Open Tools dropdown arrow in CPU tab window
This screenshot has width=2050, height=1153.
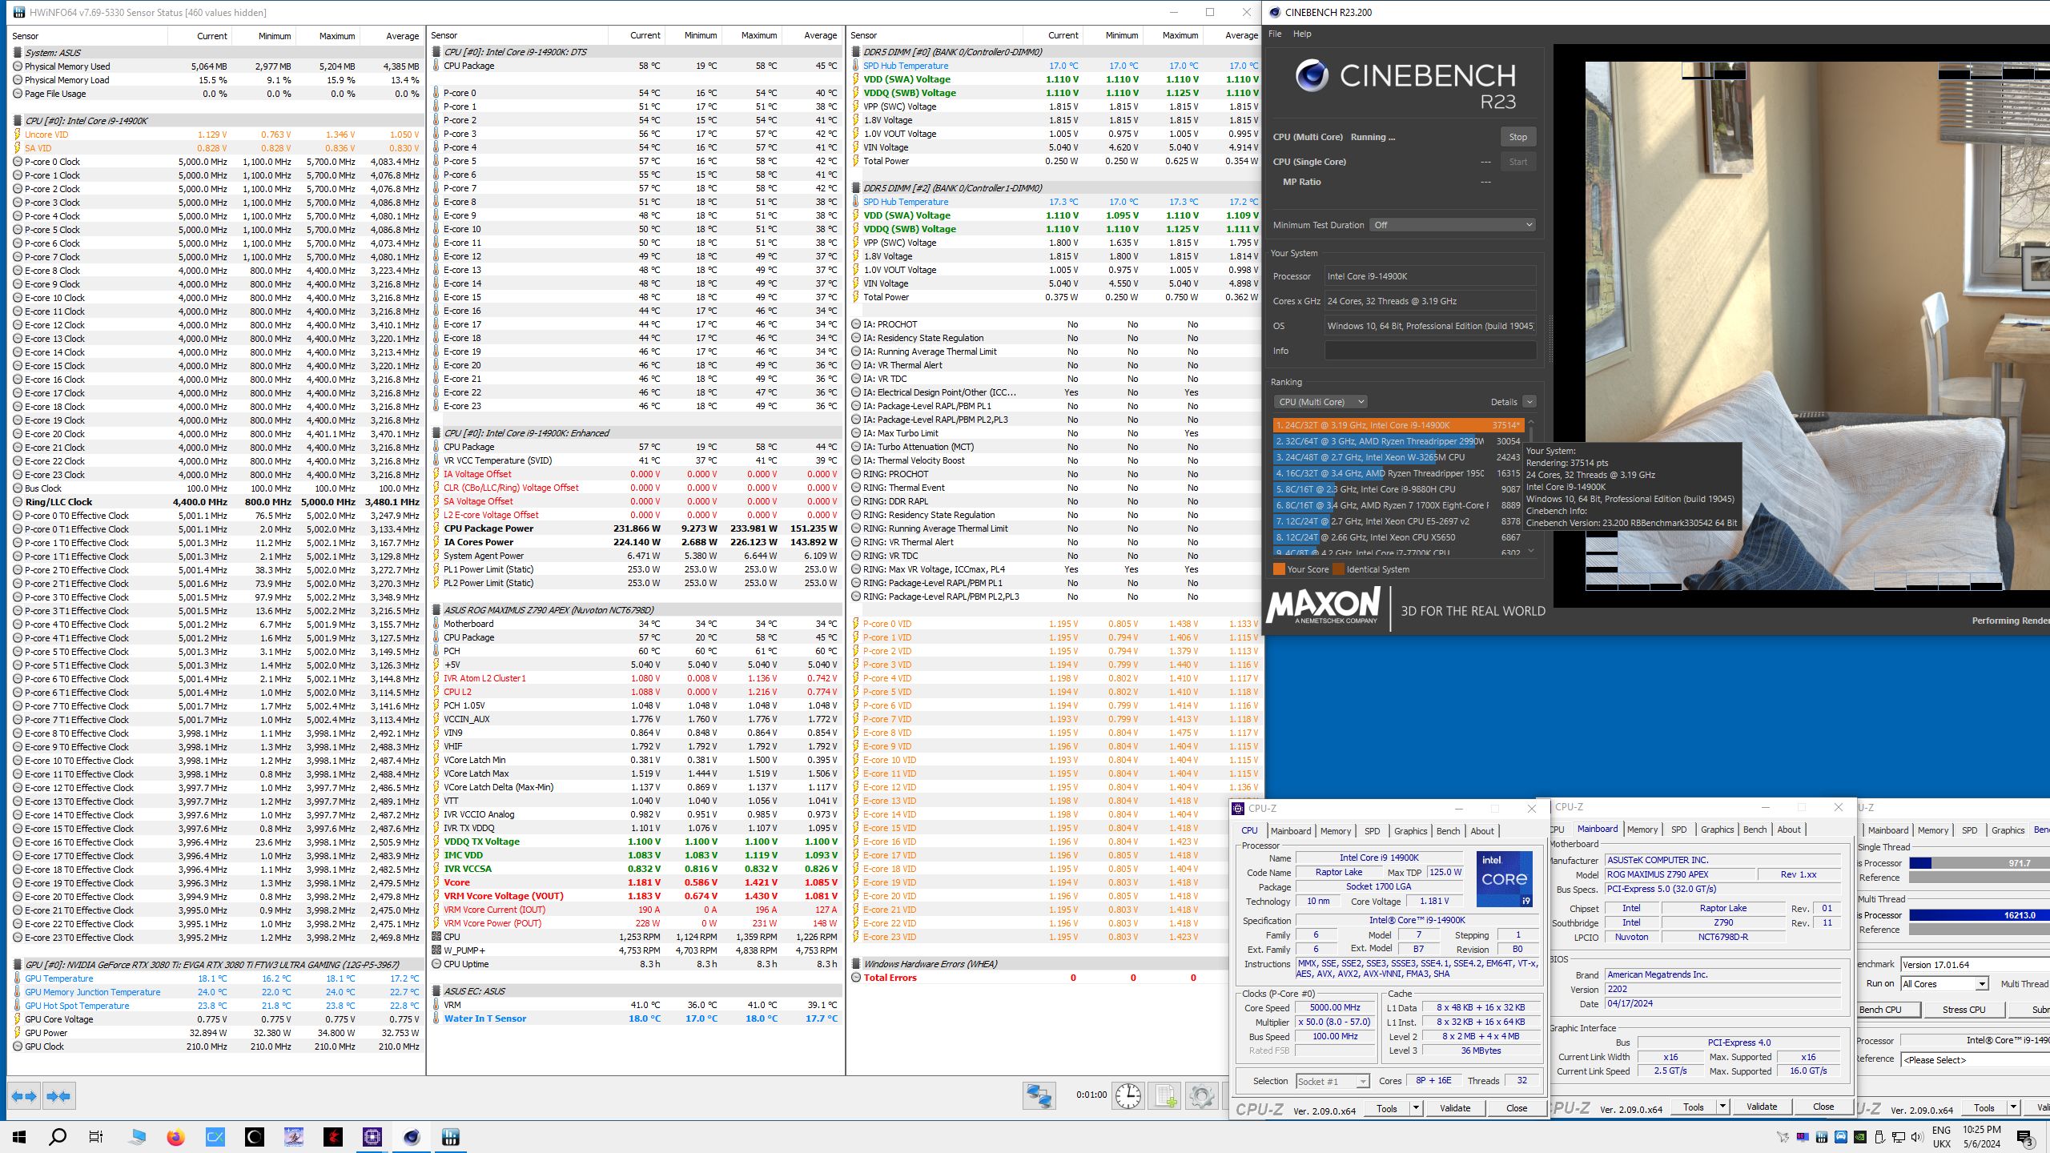click(1416, 1108)
